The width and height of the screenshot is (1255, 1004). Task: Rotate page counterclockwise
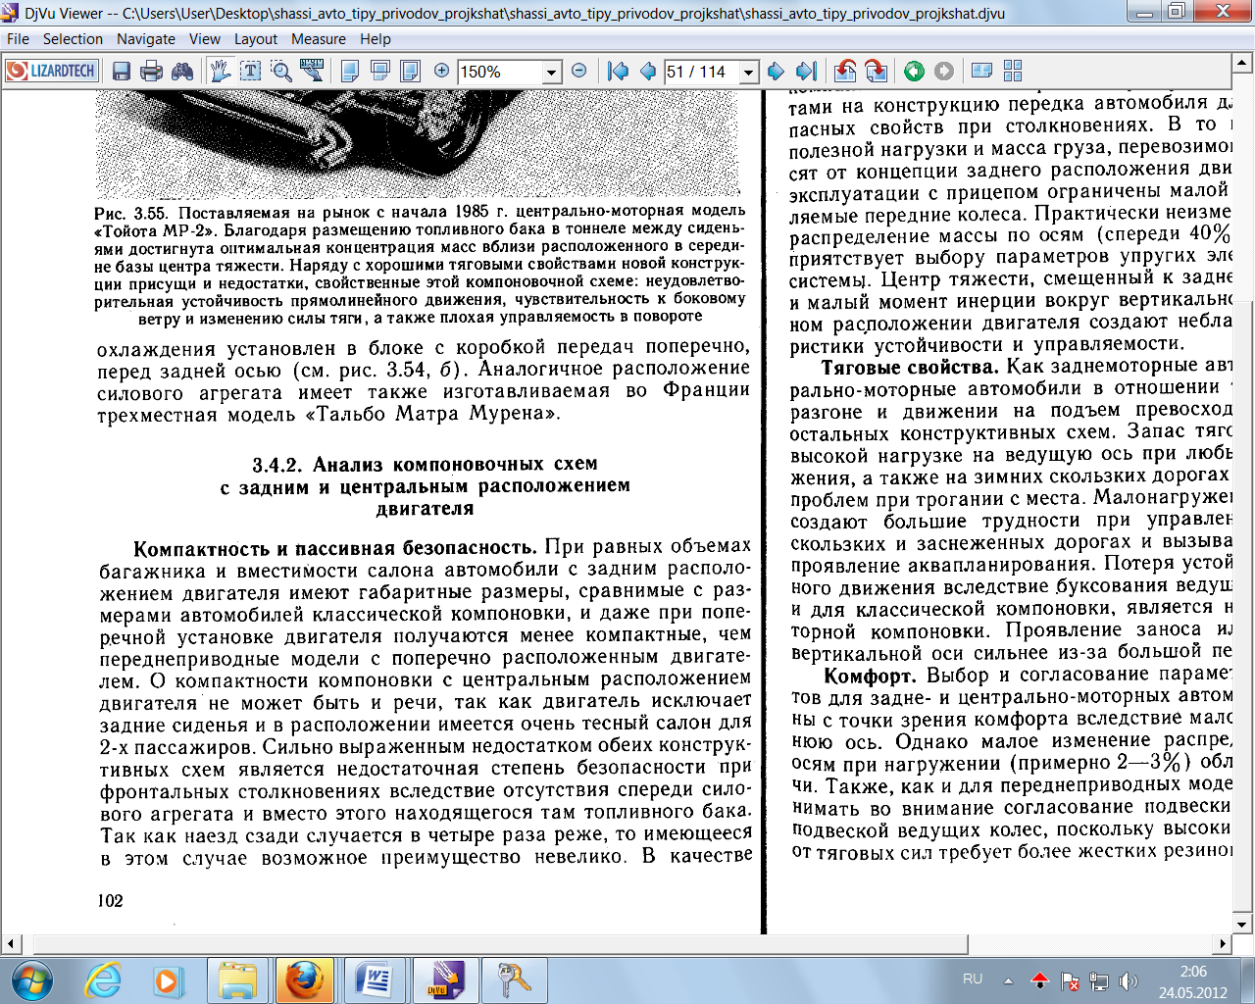pyautogui.click(x=845, y=71)
